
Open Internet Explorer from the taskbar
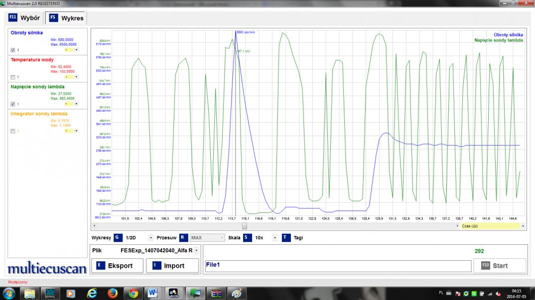click(x=92, y=293)
